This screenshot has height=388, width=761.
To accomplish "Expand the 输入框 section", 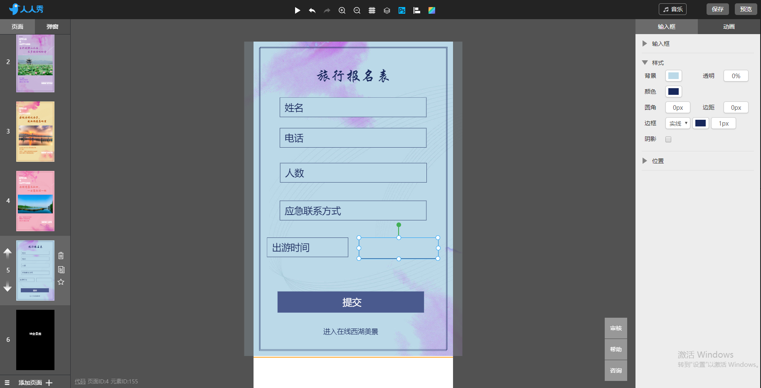I will tap(645, 44).
